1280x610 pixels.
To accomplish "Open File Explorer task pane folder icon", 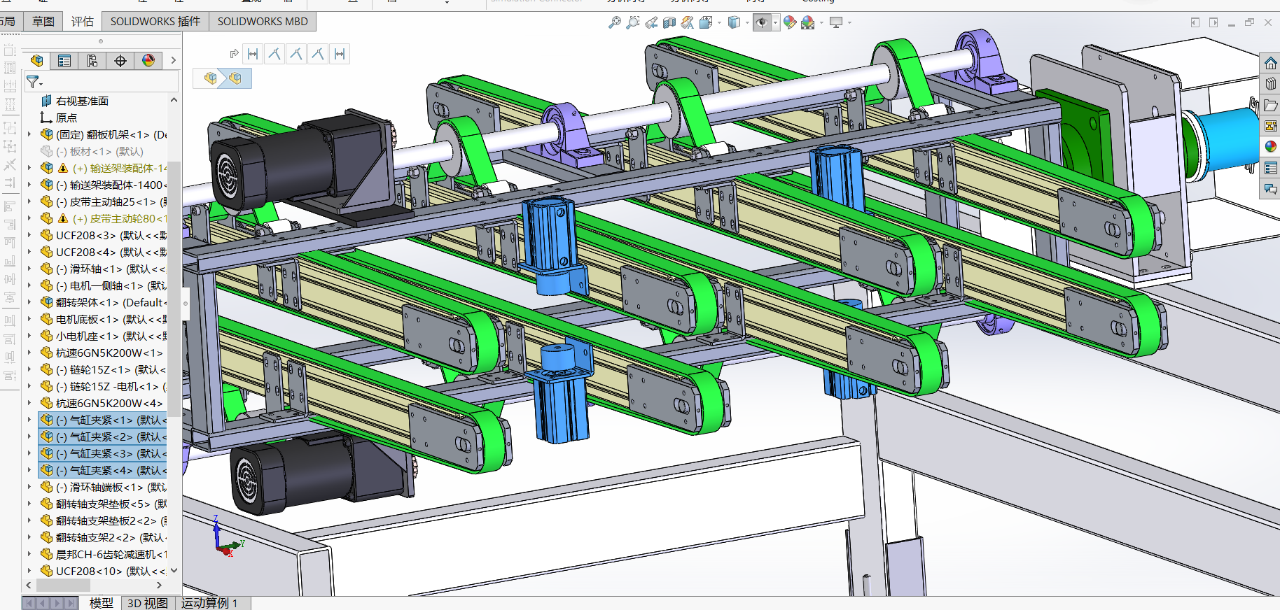I will point(1270,105).
